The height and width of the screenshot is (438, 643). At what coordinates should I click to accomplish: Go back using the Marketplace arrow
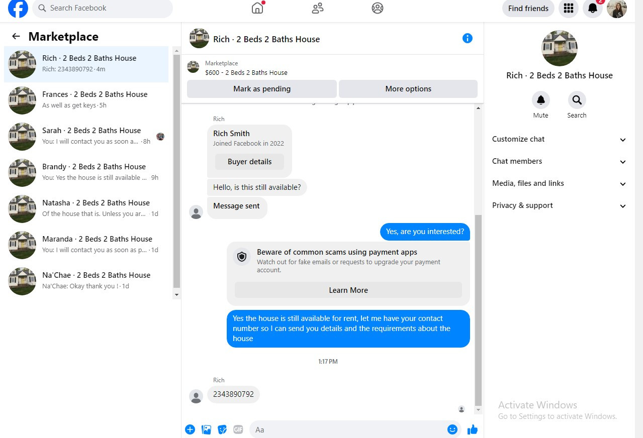[16, 36]
